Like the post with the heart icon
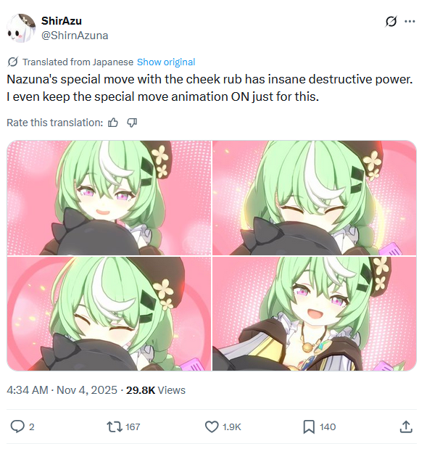Screen dimensions: 427x449 [x=212, y=427]
